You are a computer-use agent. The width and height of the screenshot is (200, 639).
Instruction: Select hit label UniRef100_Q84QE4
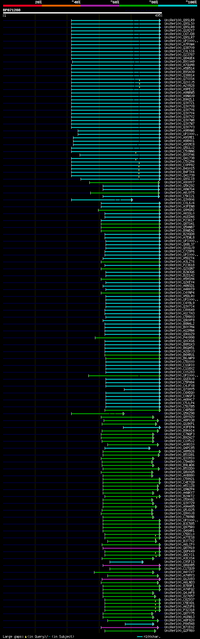click(x=179, y=58)
